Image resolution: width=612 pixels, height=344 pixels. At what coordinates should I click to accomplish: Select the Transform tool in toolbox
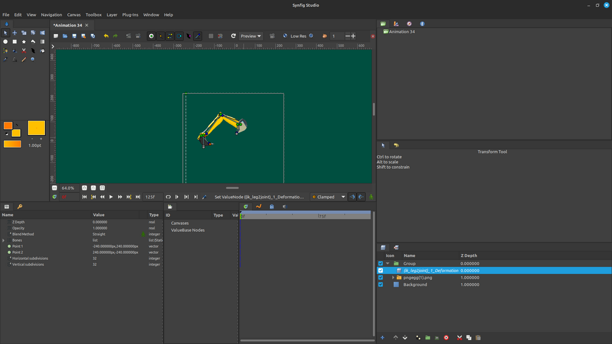[x=5, y=33]
